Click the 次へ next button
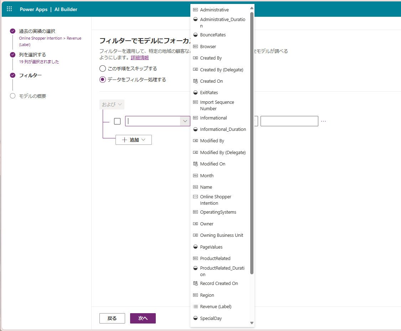Screen dimensions: 401x331 143,318
